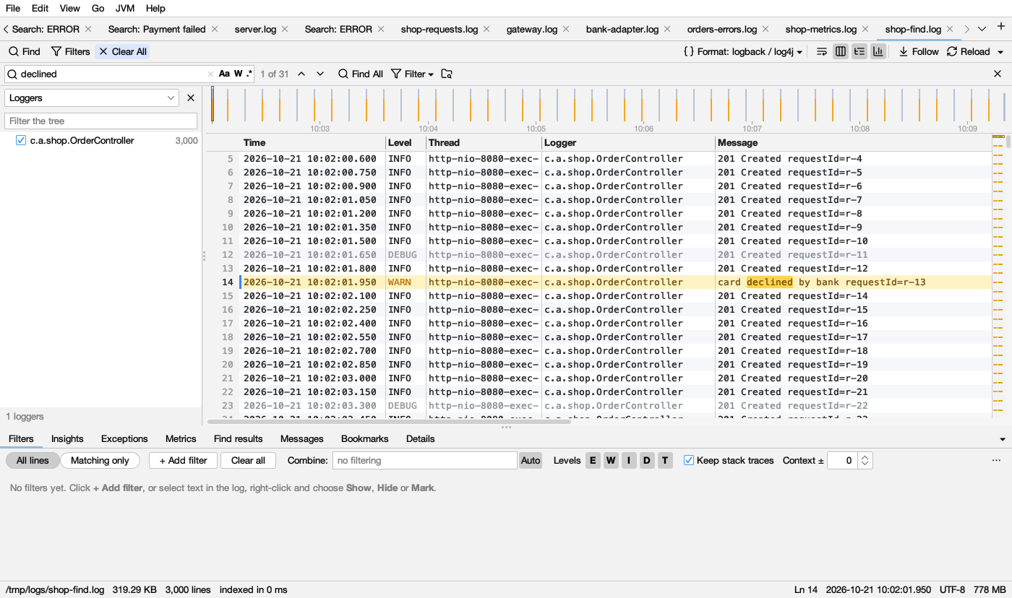Viewport: 1012px width, 598px height.
Task: Open the JVM menu
Action: 125,8
